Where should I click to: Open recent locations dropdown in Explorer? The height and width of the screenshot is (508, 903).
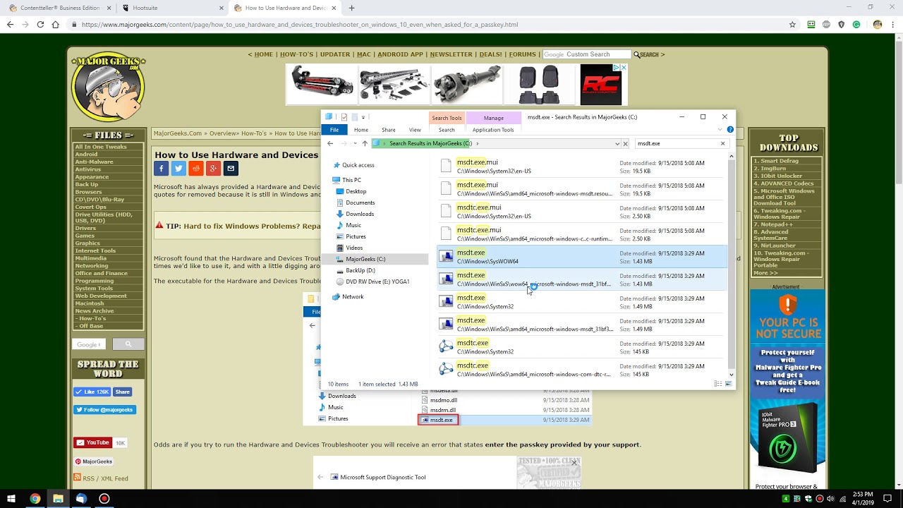point(354,143)
